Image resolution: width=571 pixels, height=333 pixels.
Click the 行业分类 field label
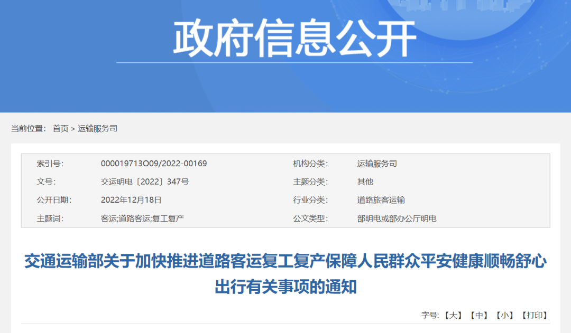[x=310, y=200]
